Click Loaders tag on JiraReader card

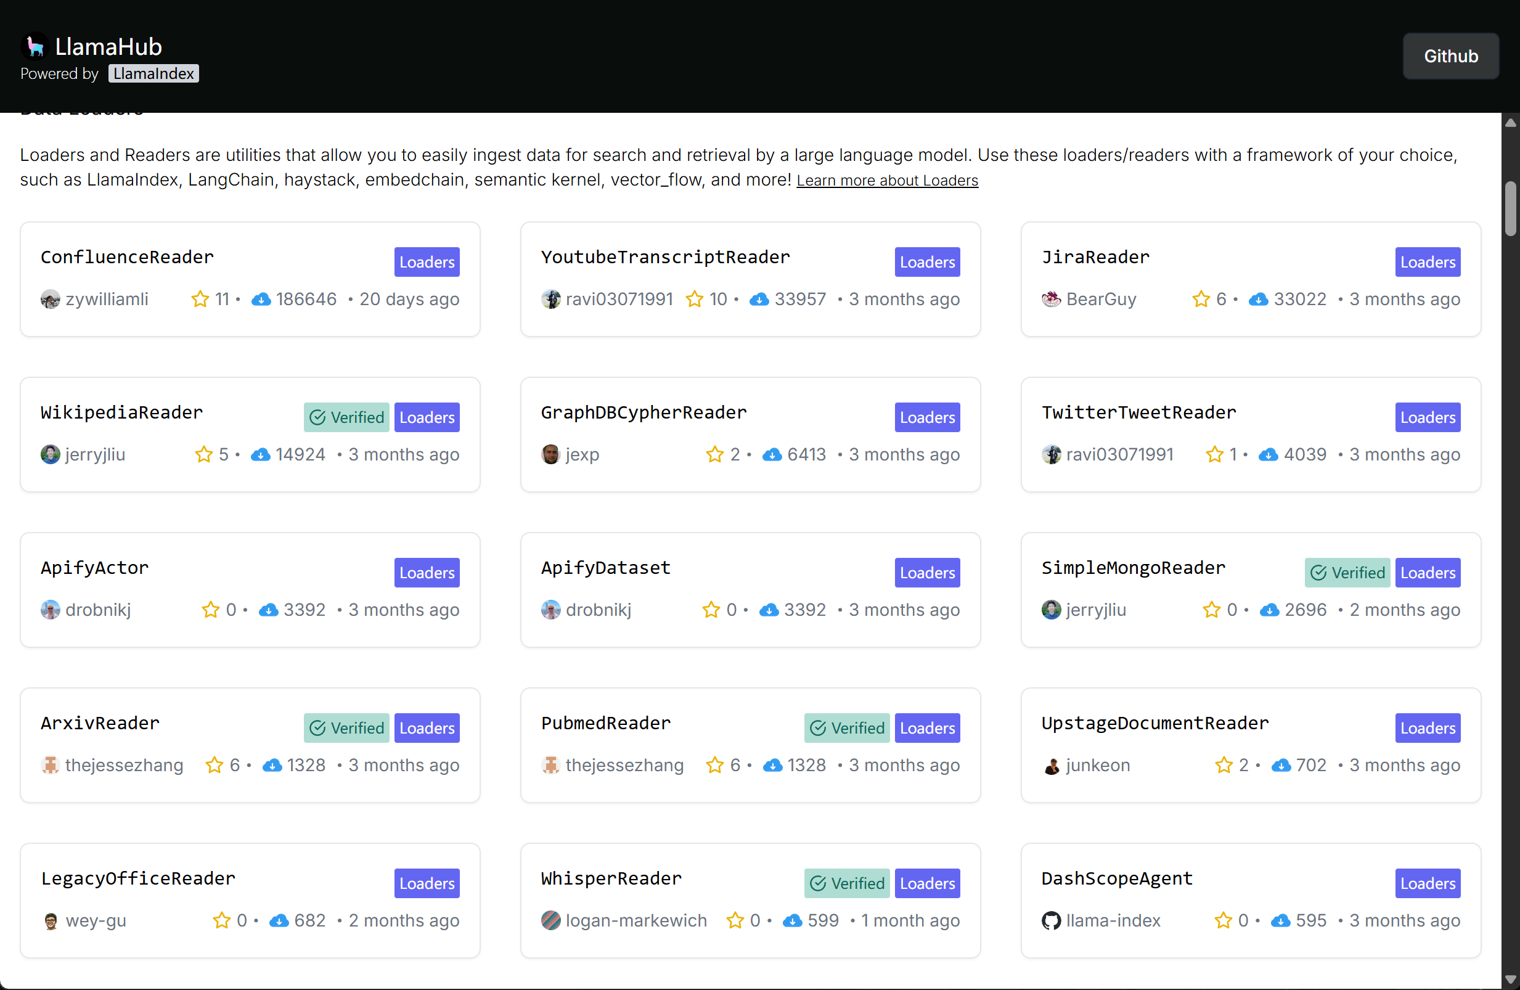point(1428,262)
